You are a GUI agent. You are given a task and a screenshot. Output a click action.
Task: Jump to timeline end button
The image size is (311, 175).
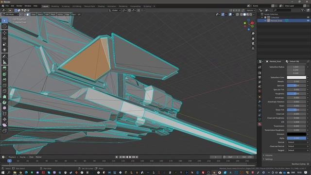[x=137, y=157]
